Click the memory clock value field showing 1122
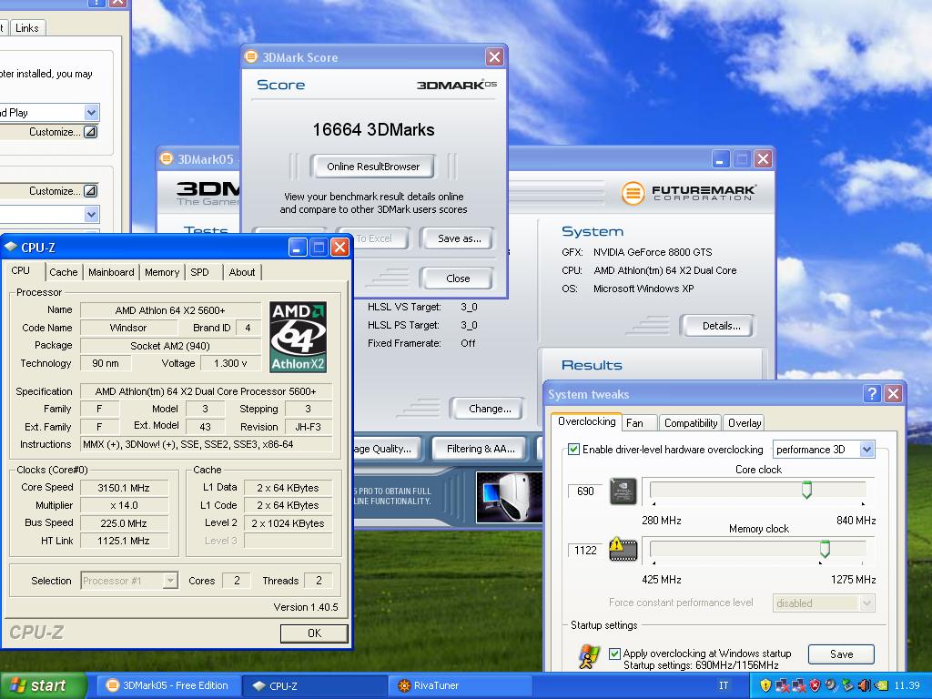 585,551
